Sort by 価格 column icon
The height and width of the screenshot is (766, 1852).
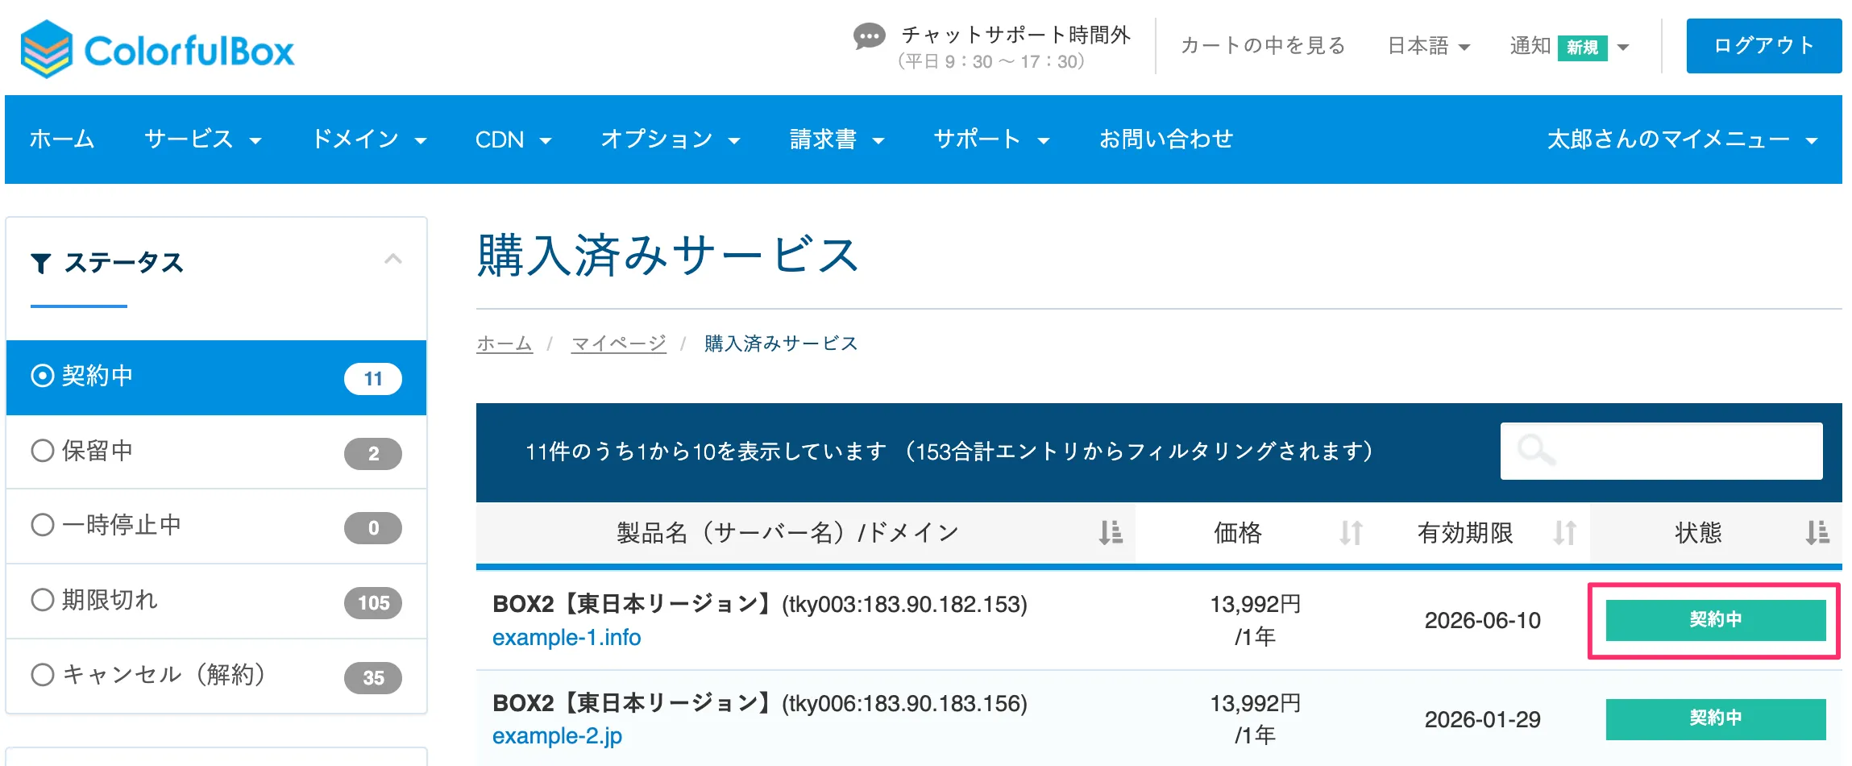[1351, 533]
